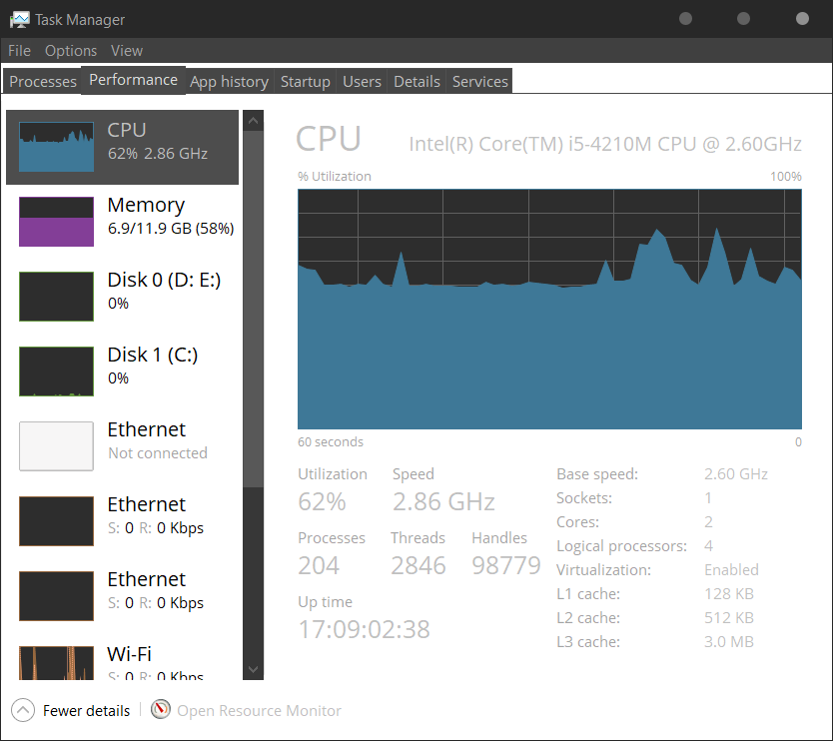
Task: Click the Threads count 2846
Action: (418, 565)
